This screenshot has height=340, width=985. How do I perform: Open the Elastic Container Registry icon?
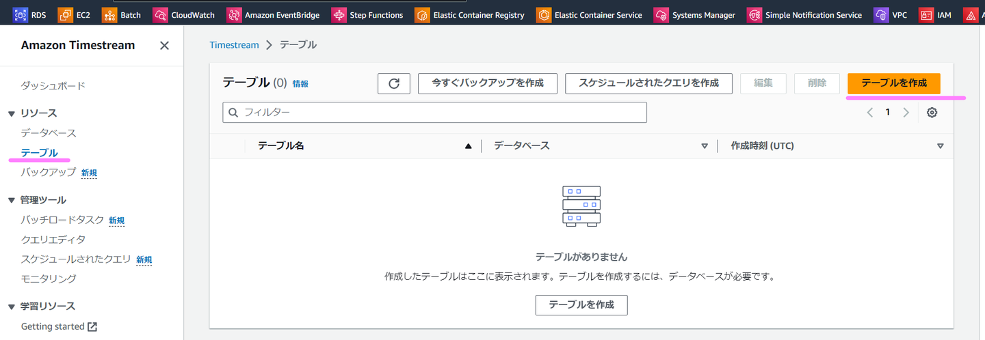point(422,15)
